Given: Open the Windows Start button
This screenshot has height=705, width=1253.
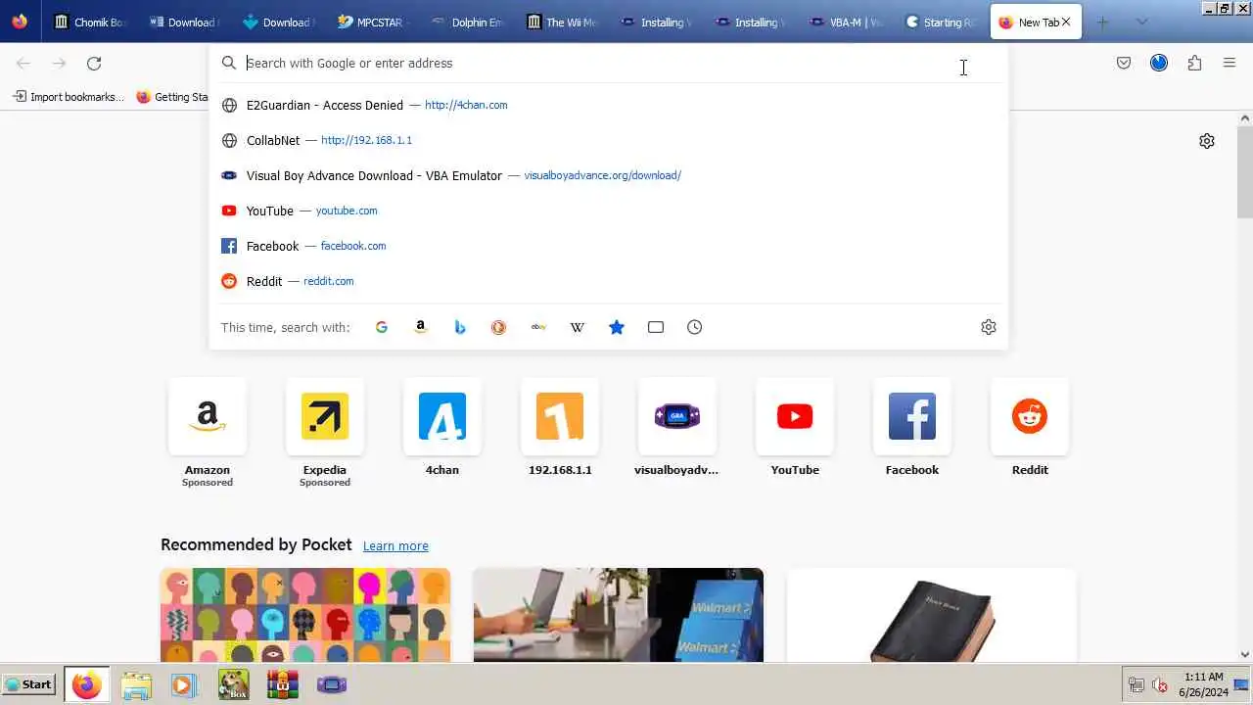Looking at the screenshot, I should (28, 684).
